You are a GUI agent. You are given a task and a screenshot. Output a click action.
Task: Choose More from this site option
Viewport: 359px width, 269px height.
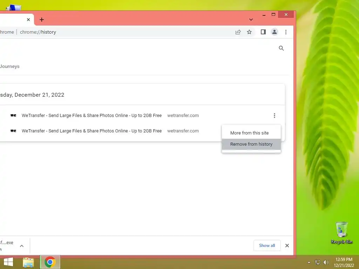pos(251,133)
